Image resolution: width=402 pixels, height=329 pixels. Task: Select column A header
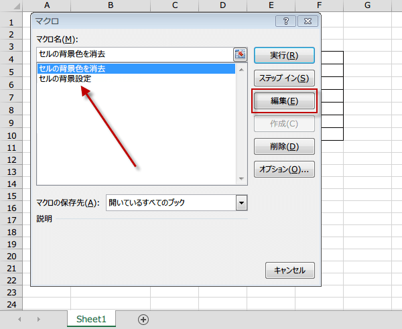click(47, 5)
